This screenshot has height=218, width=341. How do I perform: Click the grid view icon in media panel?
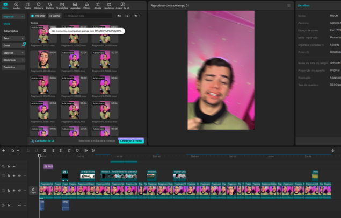click(x=119, y=16)
